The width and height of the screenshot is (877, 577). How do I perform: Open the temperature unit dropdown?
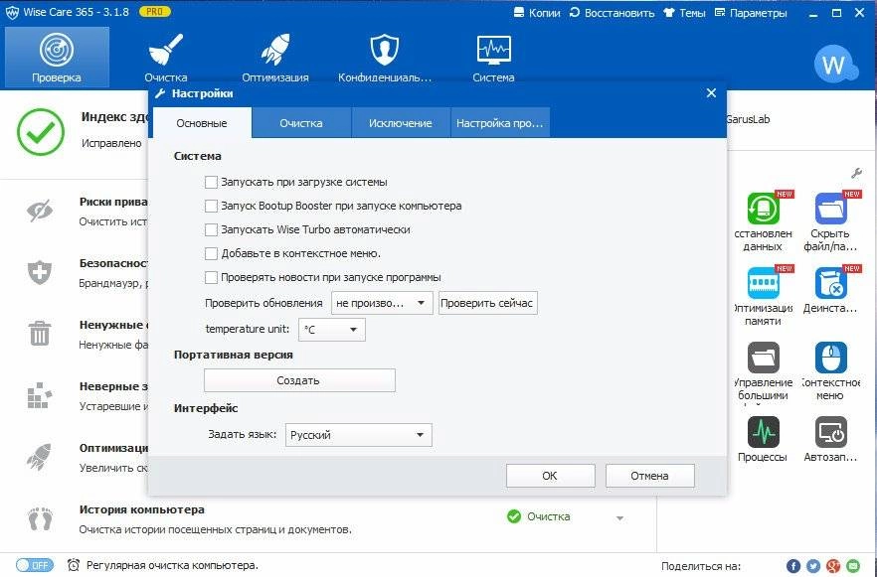pos(332,330)
